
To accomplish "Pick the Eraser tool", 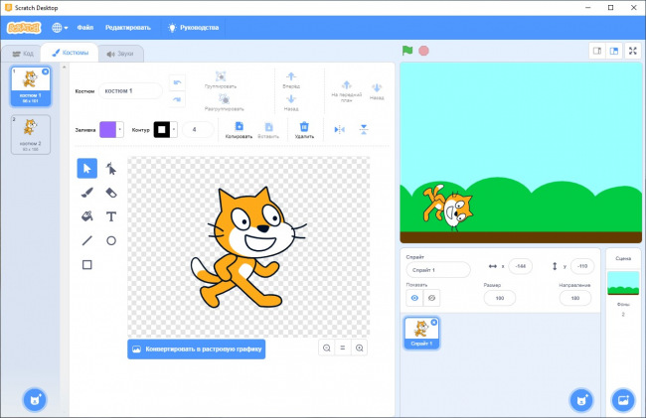I will [111, 193].
